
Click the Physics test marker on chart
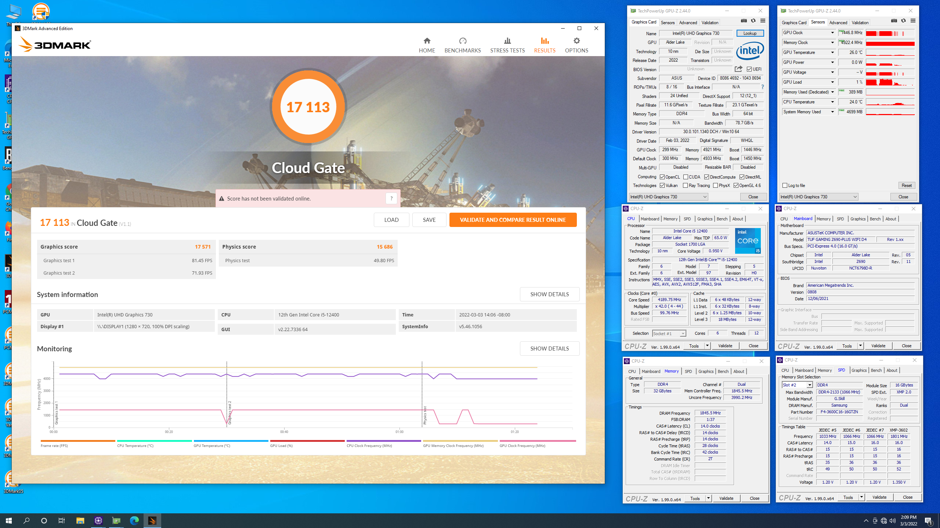pyautogui.click(x=425, y=415)
